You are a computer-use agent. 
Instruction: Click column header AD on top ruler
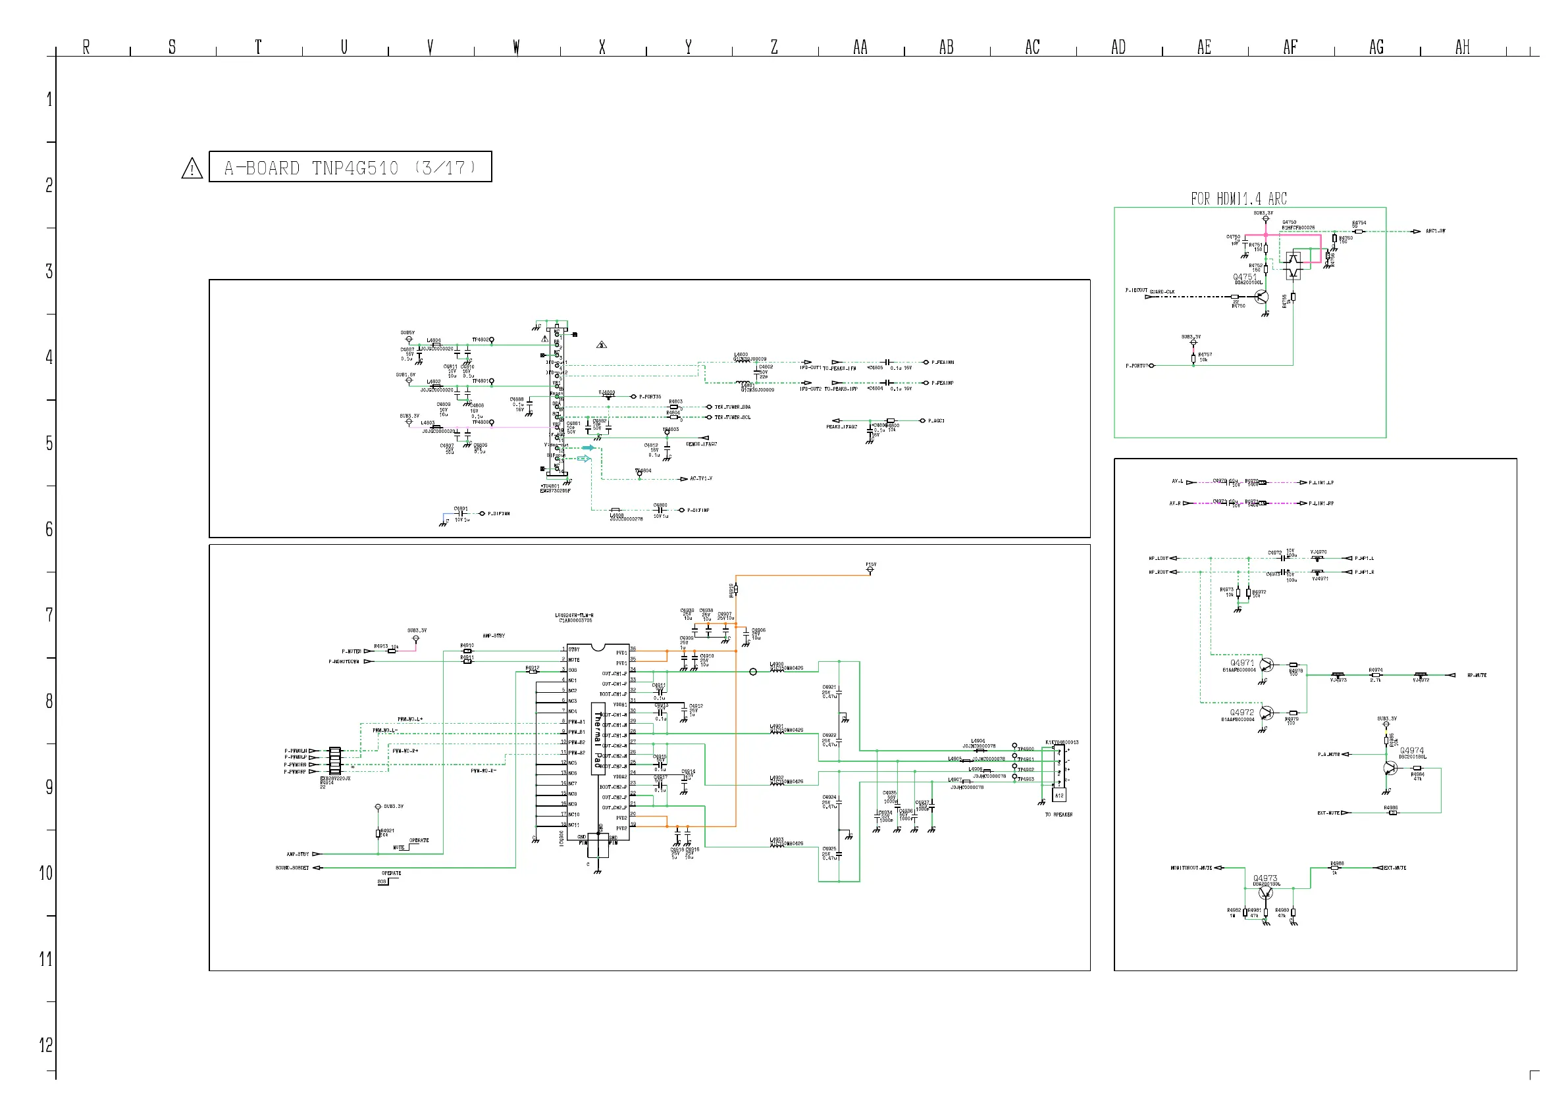[1118, 47]
